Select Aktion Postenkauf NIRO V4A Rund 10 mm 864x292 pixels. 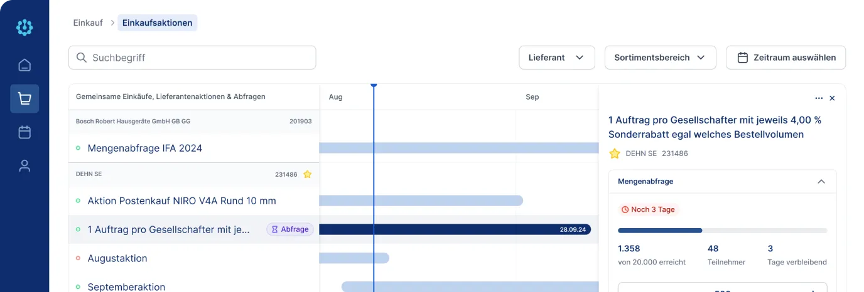[x=193, y=201]
